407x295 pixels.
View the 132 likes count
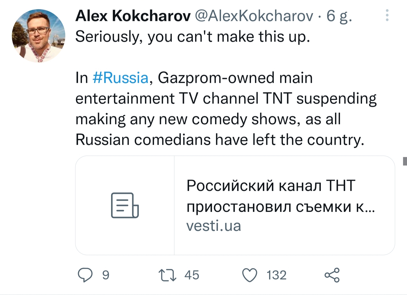[277, 275]
